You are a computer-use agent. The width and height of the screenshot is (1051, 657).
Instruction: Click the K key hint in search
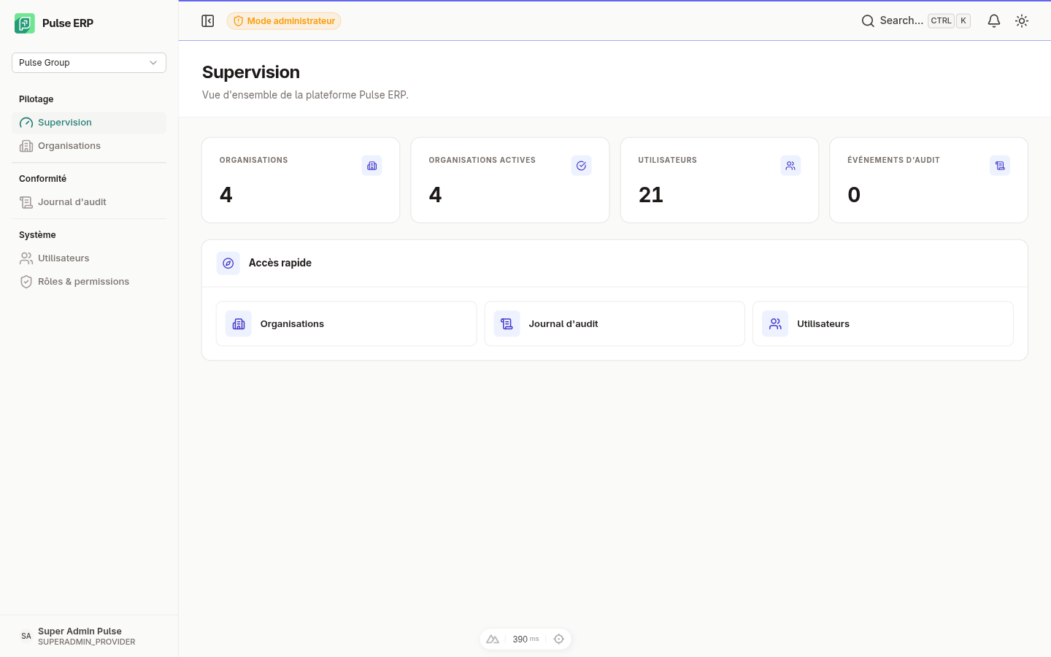pos(963,21)
